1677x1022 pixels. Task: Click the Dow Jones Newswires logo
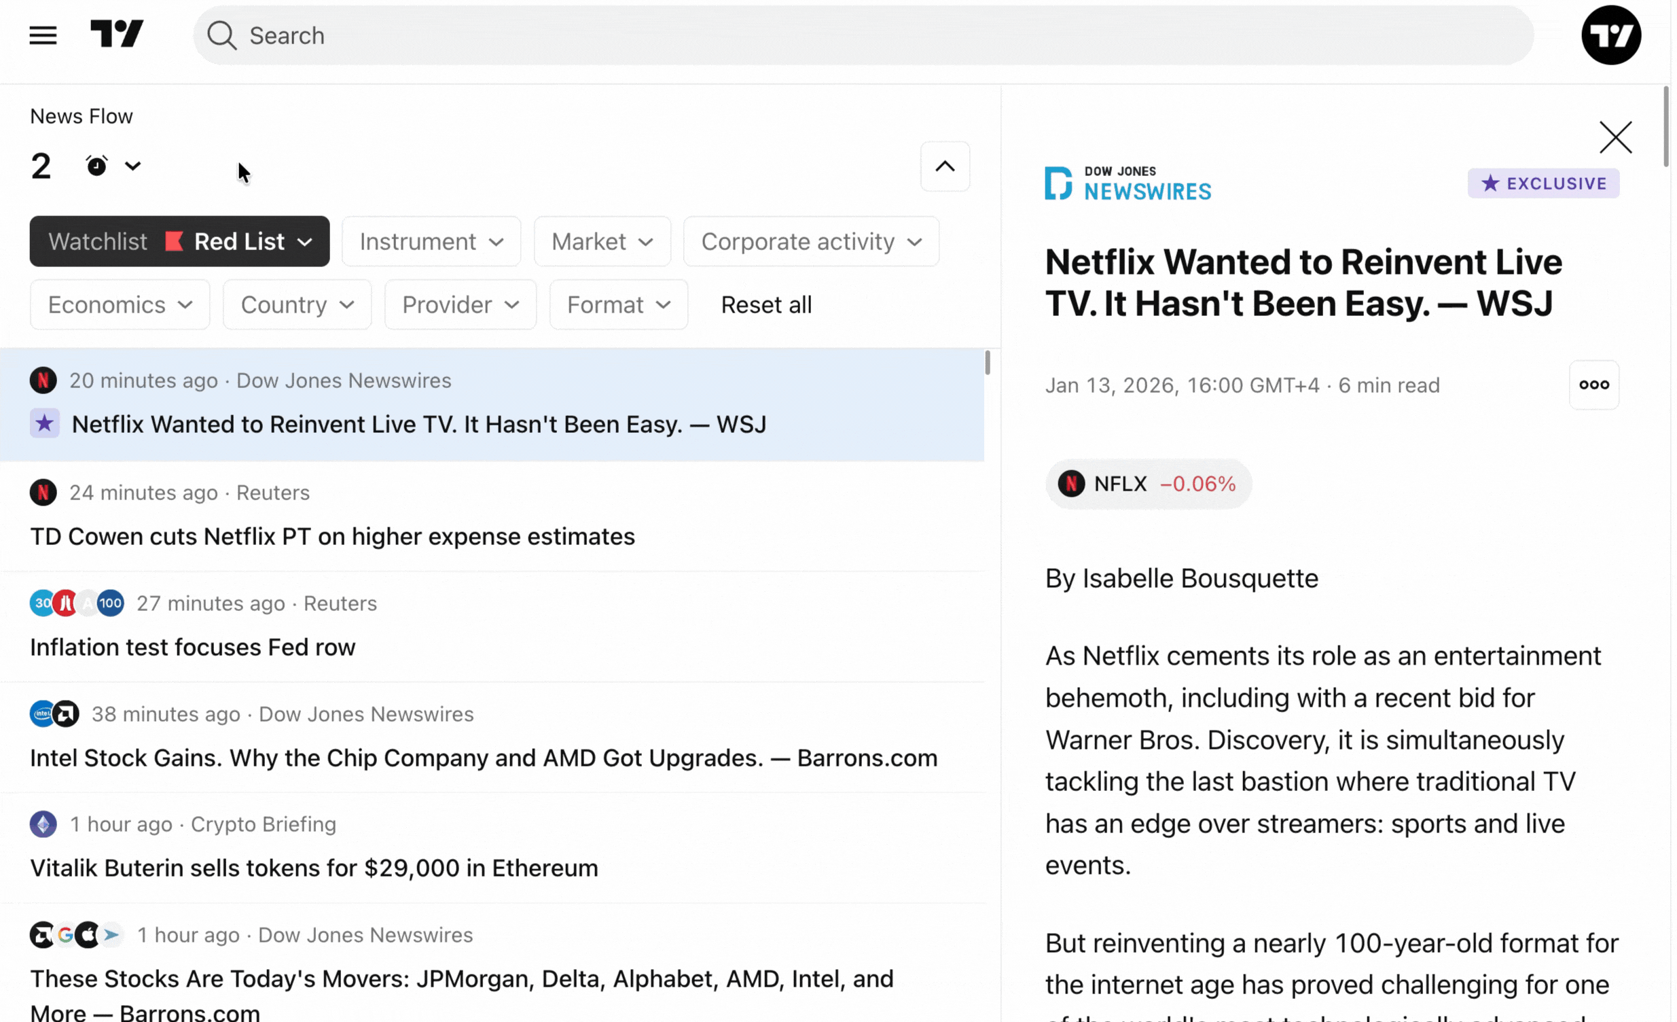click(1128, 183)
